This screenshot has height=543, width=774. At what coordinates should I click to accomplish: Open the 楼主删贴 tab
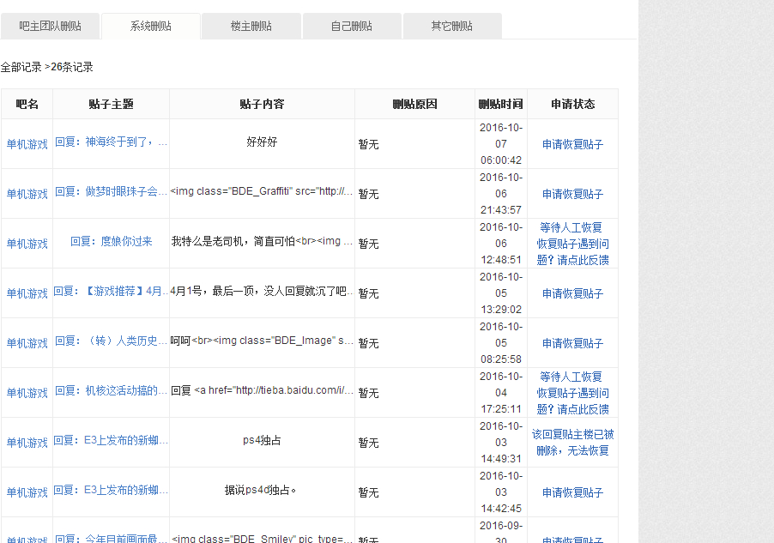251,26
